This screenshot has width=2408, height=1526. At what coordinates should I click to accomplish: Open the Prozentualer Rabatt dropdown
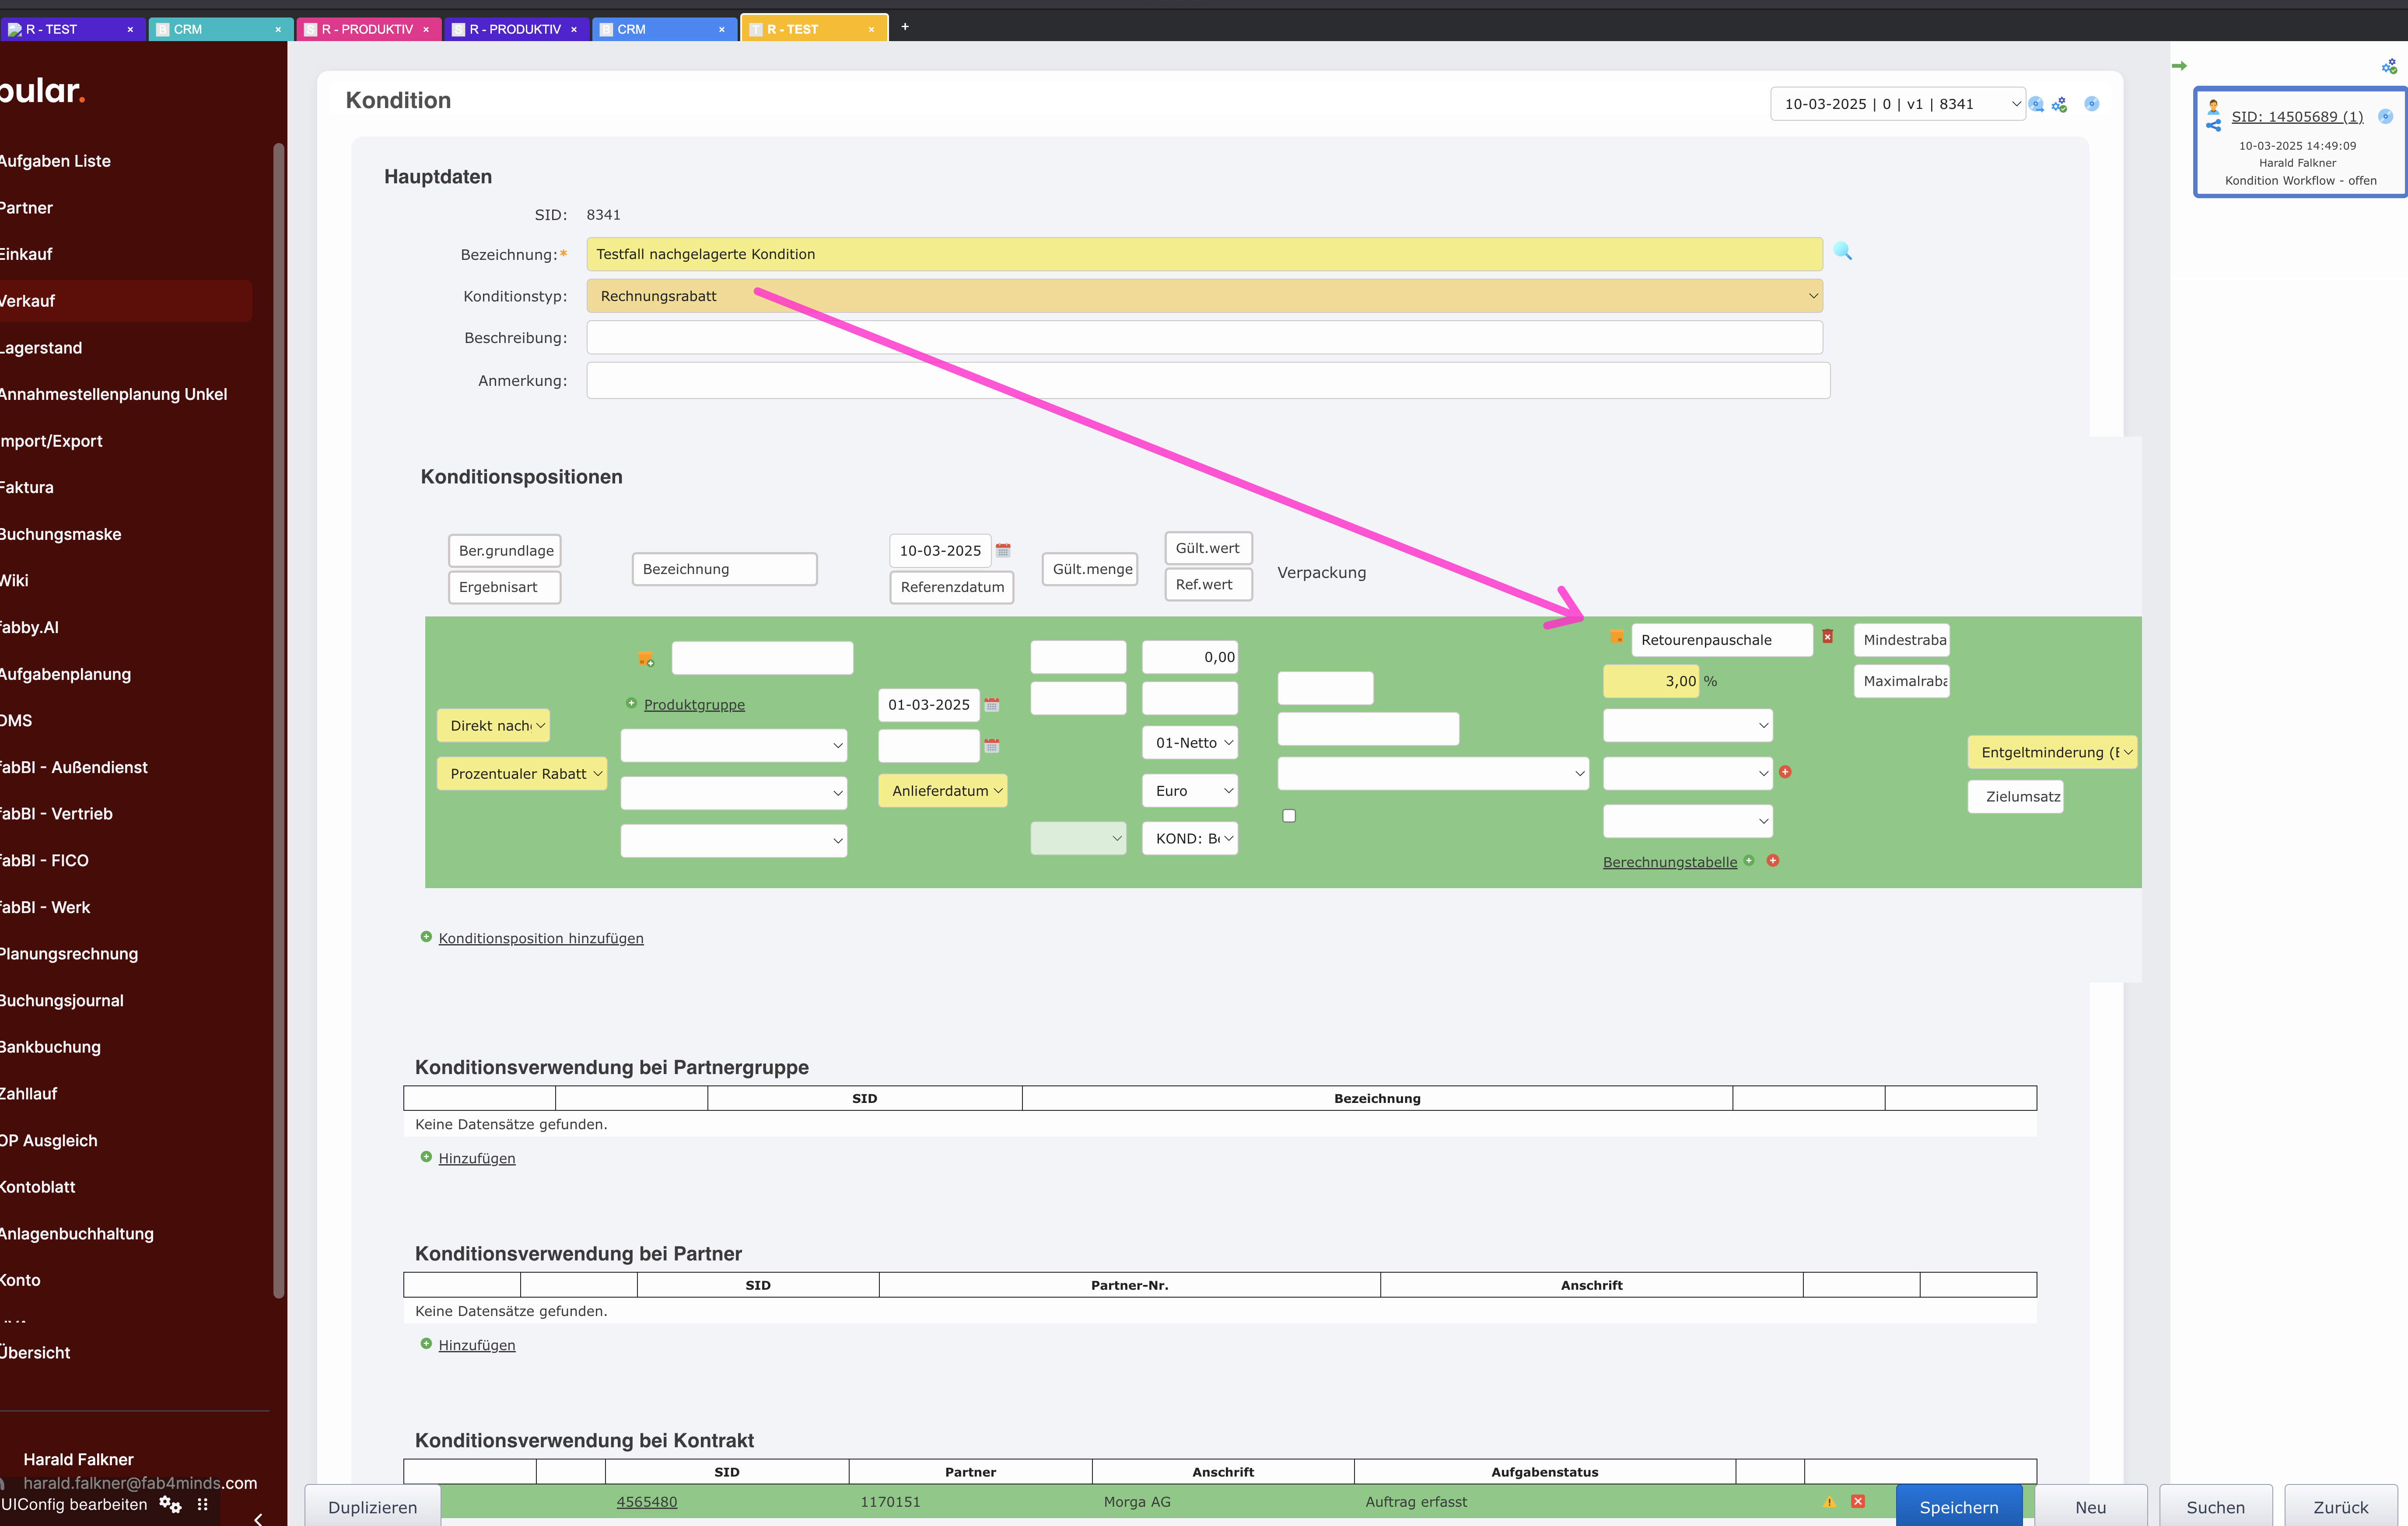522,774
